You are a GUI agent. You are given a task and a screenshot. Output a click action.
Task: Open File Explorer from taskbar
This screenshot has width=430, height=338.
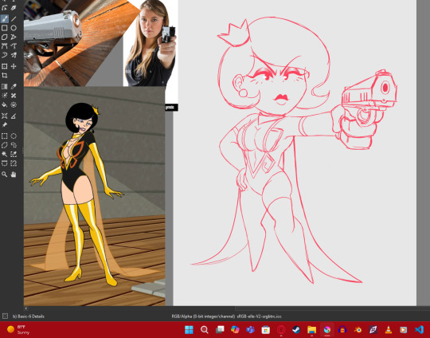[311, 329]
